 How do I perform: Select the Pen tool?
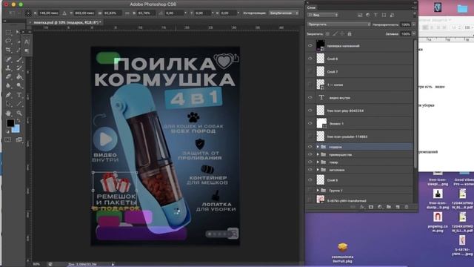click(x=8, y=95)
